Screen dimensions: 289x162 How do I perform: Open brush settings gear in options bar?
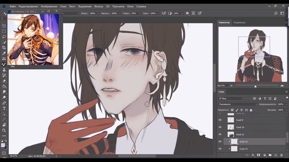(187, 13)
